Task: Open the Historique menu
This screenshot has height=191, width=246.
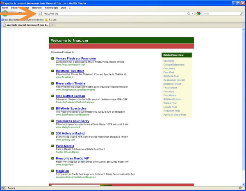Action: coord(37,8)
